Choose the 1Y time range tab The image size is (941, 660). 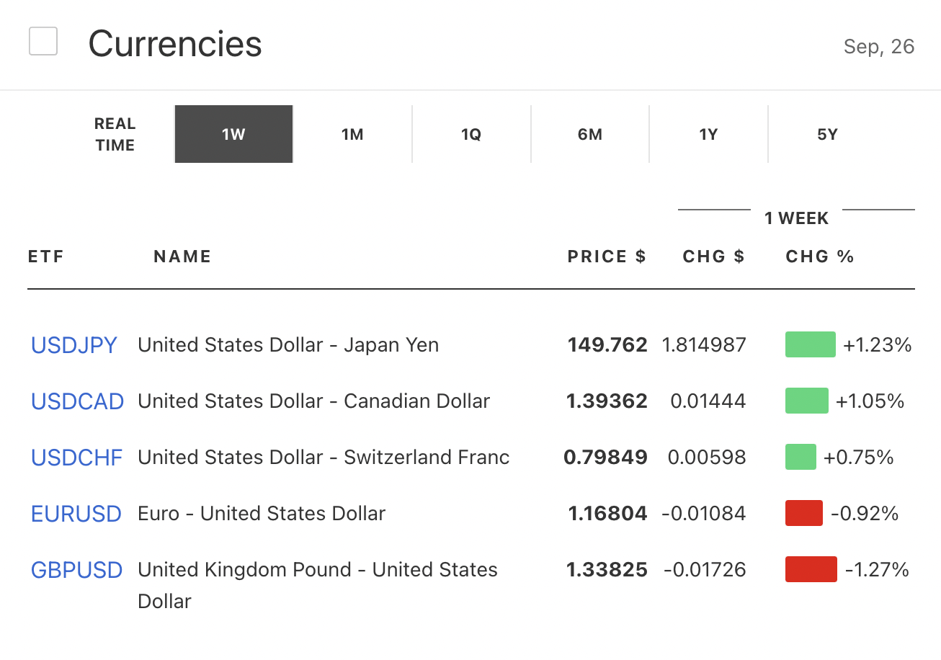point(708,135)
